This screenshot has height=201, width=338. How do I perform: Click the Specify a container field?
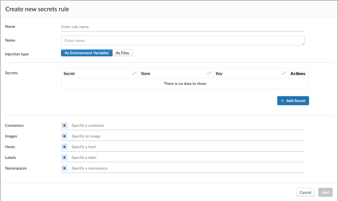click(x=187, y=125)
